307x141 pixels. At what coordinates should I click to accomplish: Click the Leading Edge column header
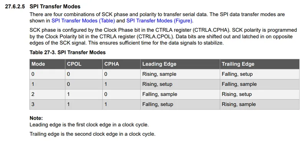(x=180, y=64)
